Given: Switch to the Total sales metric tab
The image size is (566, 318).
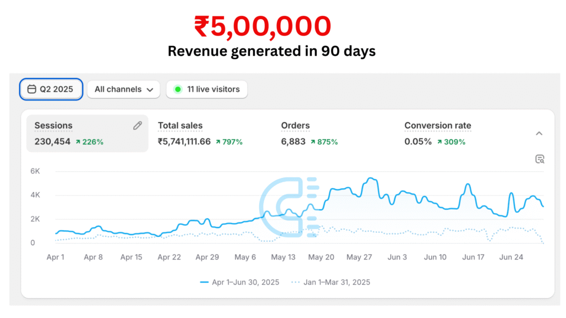Looking at the screenshot, I should coord(200,134).
